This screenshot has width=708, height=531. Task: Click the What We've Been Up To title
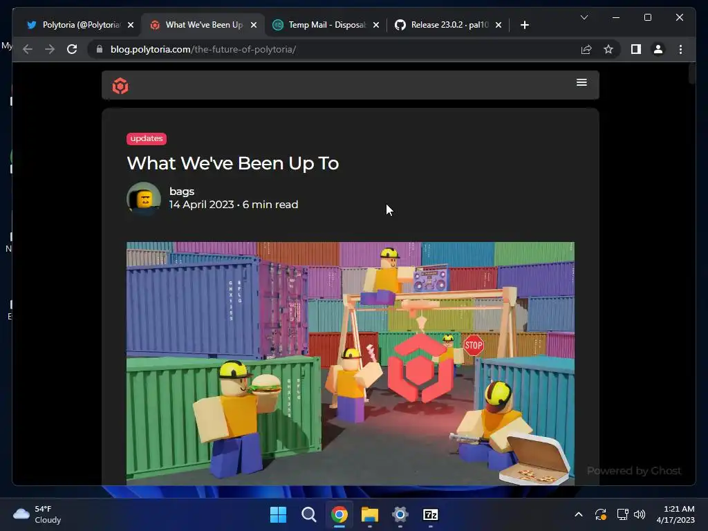coord(232,163)
